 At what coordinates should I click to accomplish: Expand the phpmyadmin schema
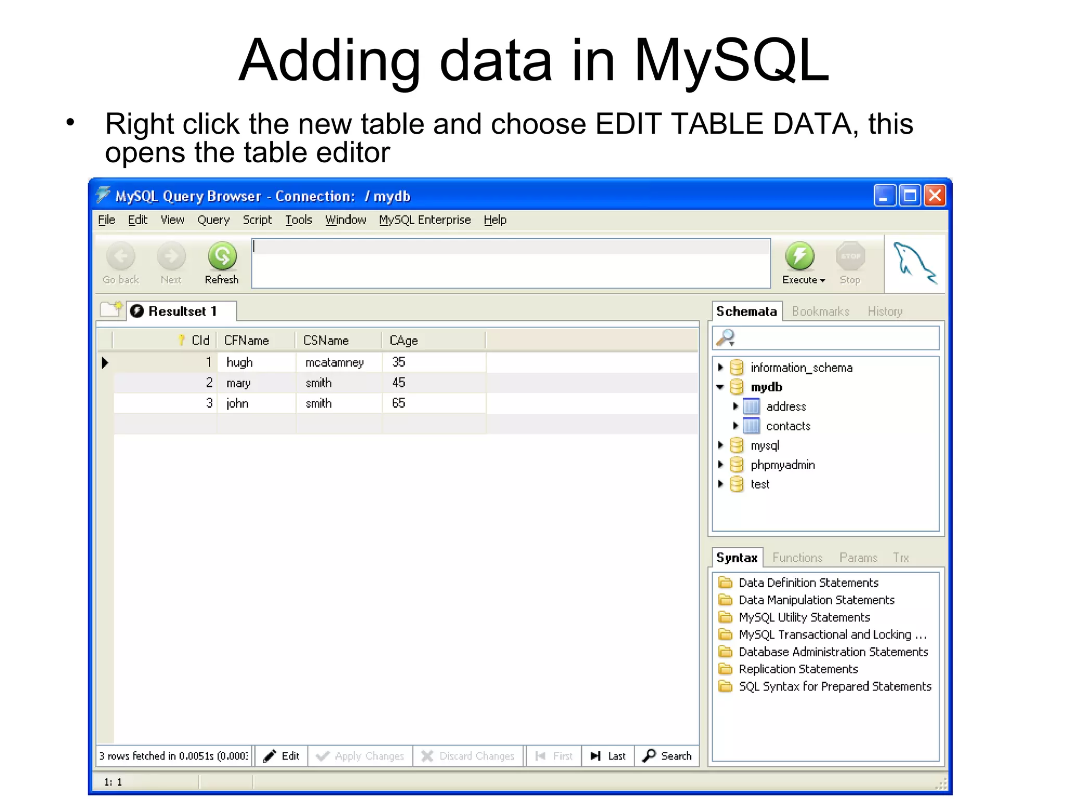[x=721, y=465]
